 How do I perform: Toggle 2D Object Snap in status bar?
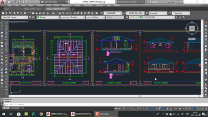154,109
